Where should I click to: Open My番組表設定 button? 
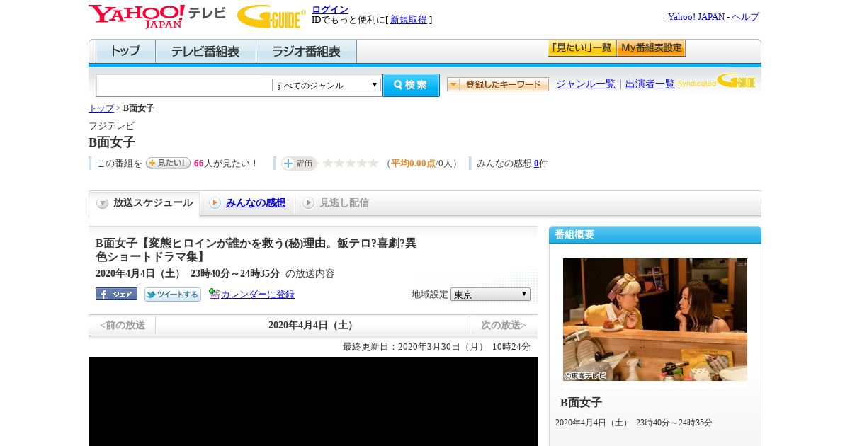[651, 48]
